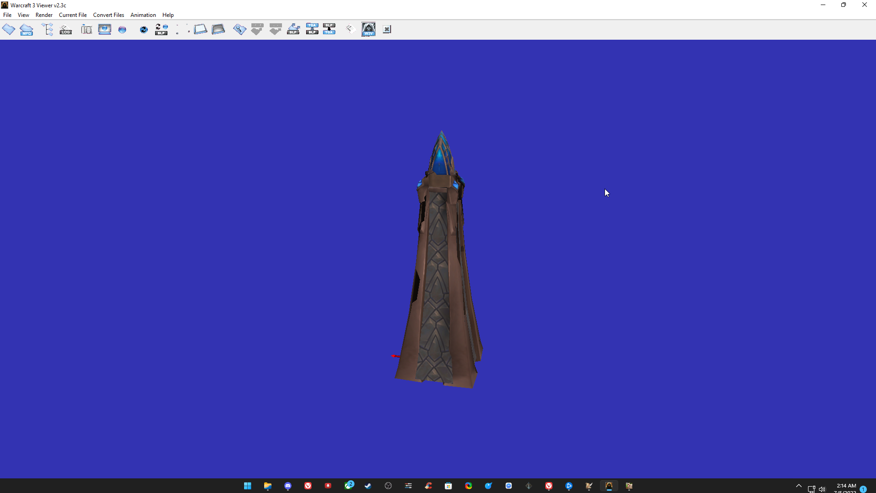Open MPQ archive toolbar icon
876x493 pixels.
[26, 29]
